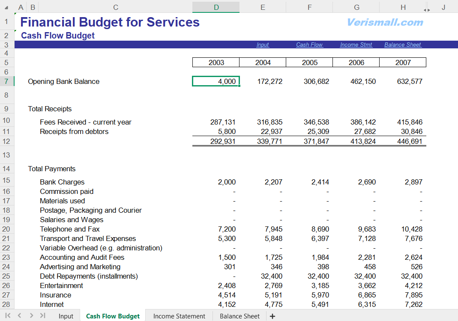Select column D header
This screenshot has height=321, width=458.
coord(216,7)
